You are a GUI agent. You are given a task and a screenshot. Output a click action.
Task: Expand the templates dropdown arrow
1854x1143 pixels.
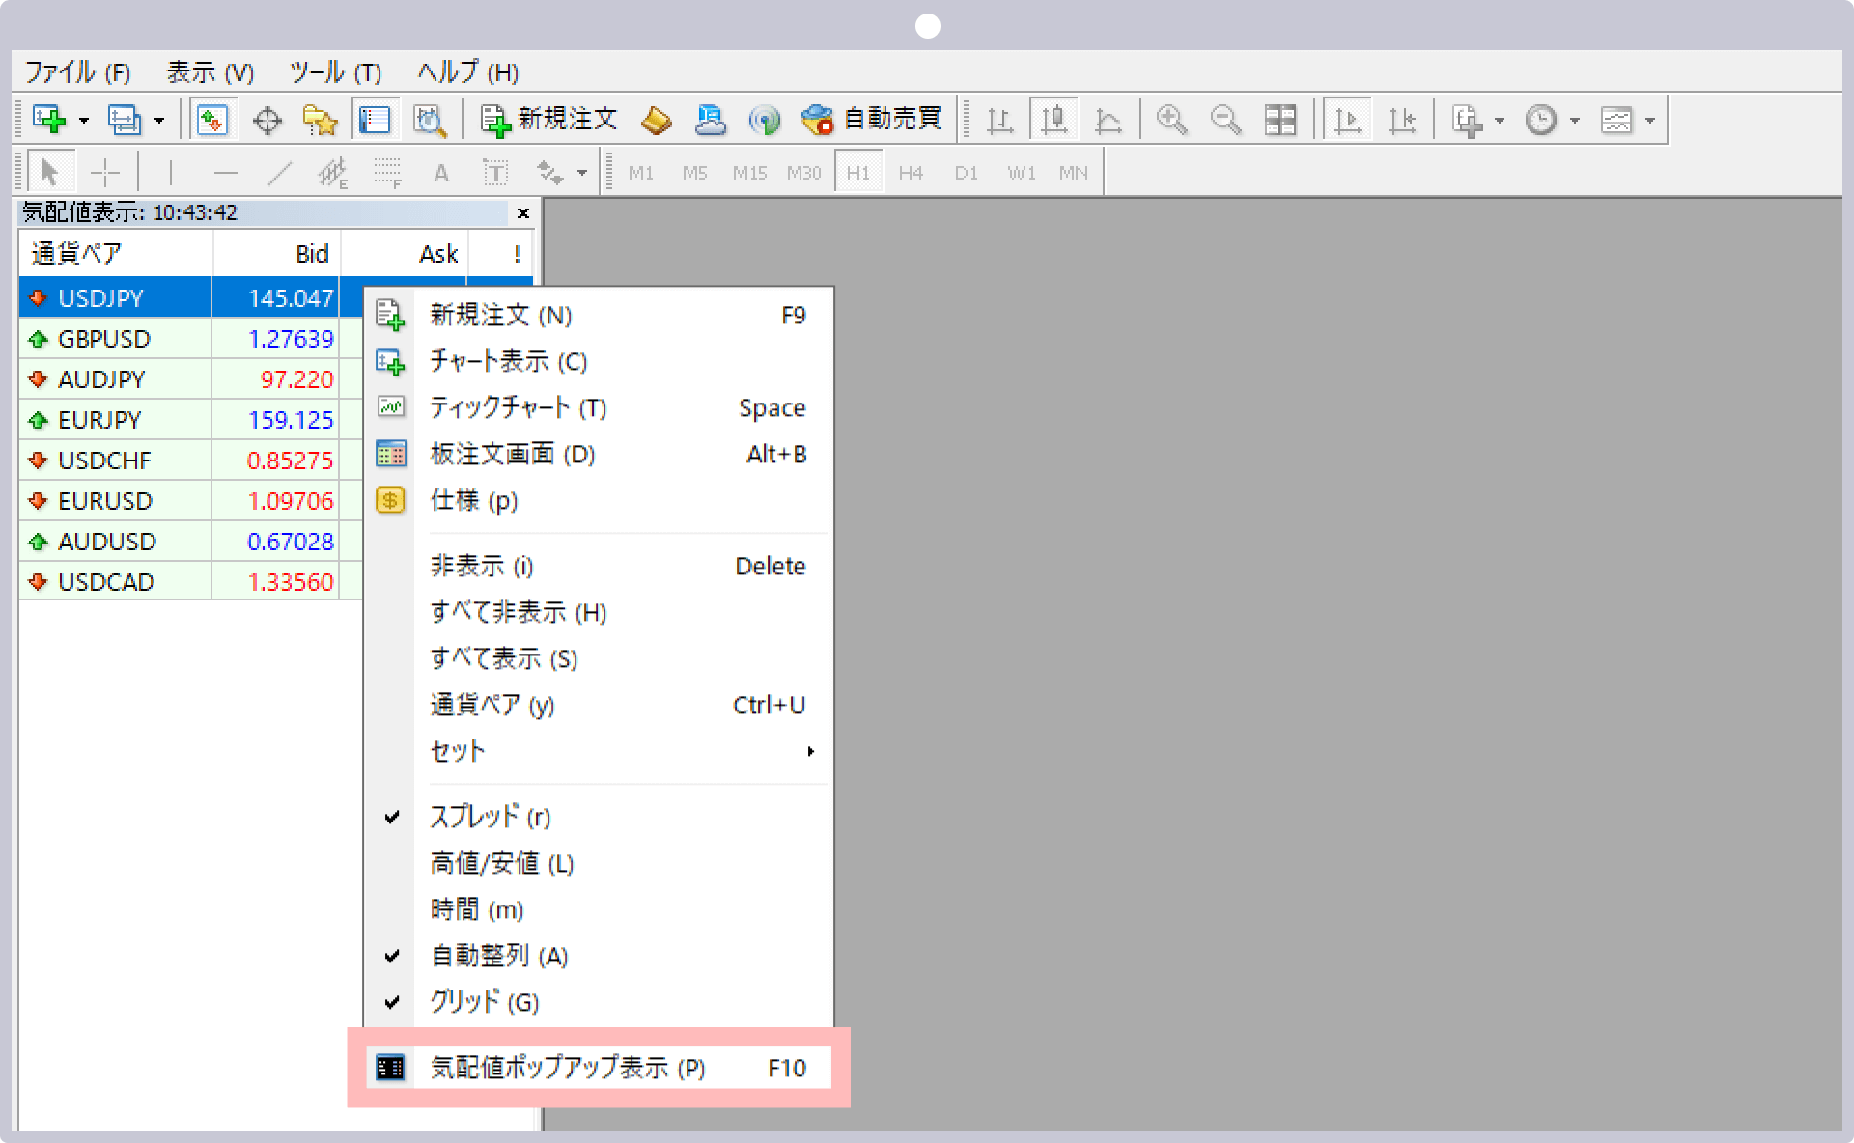tap(1650, 121)
